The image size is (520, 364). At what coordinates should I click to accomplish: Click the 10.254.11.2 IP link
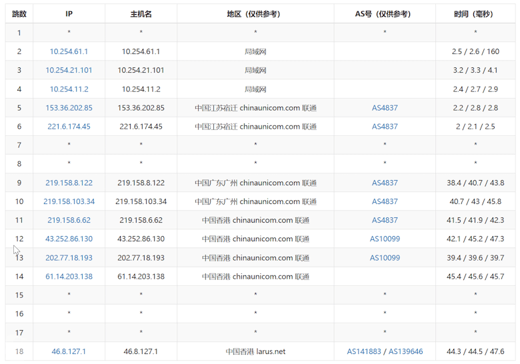point(69,89)
